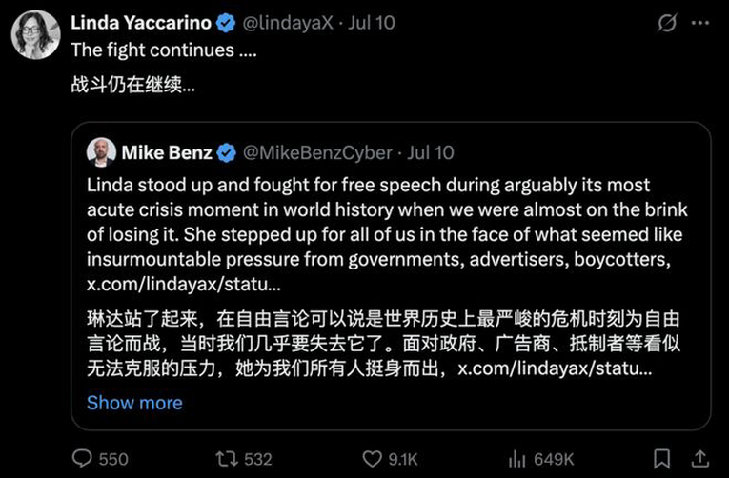Viewport: 729px width, 478px height.
Task: Like the post with heart icon
Action: point(372,459)
